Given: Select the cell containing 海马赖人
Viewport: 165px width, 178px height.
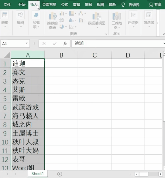Looking at the screenshot, I should (x=28, y=116).
